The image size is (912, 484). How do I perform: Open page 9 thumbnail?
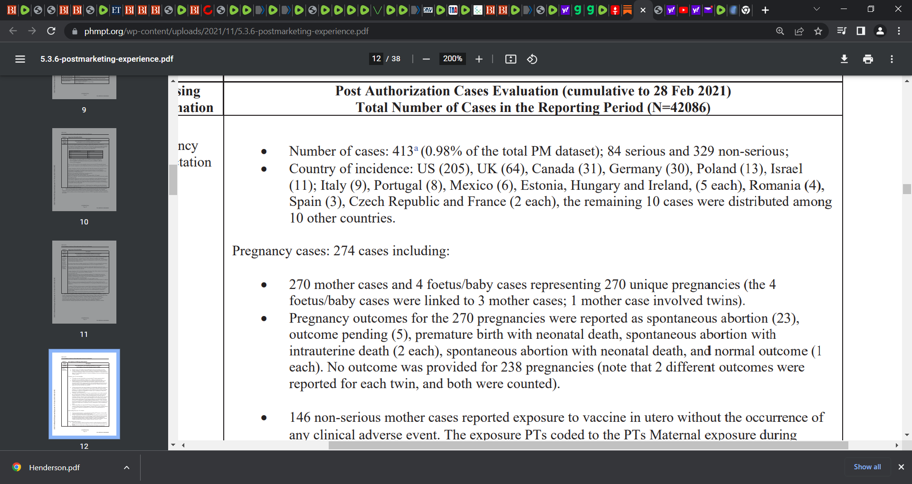[84, 87]
